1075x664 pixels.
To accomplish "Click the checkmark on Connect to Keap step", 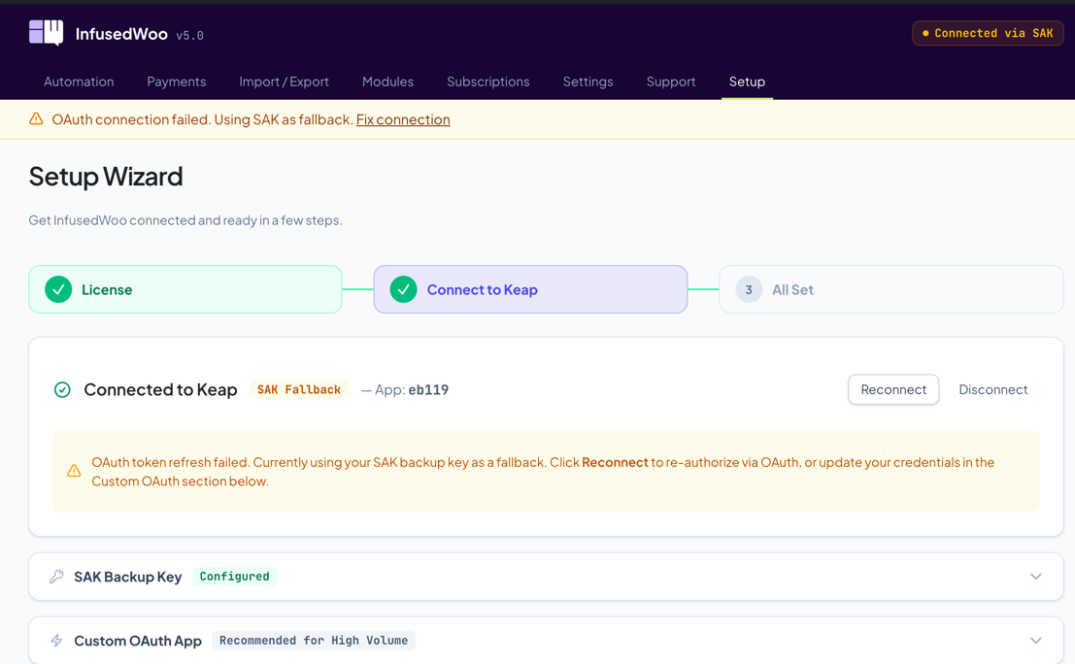I will tap(403, 289).
